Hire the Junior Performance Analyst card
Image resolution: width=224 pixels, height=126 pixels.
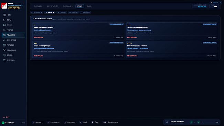pos(78,31)
